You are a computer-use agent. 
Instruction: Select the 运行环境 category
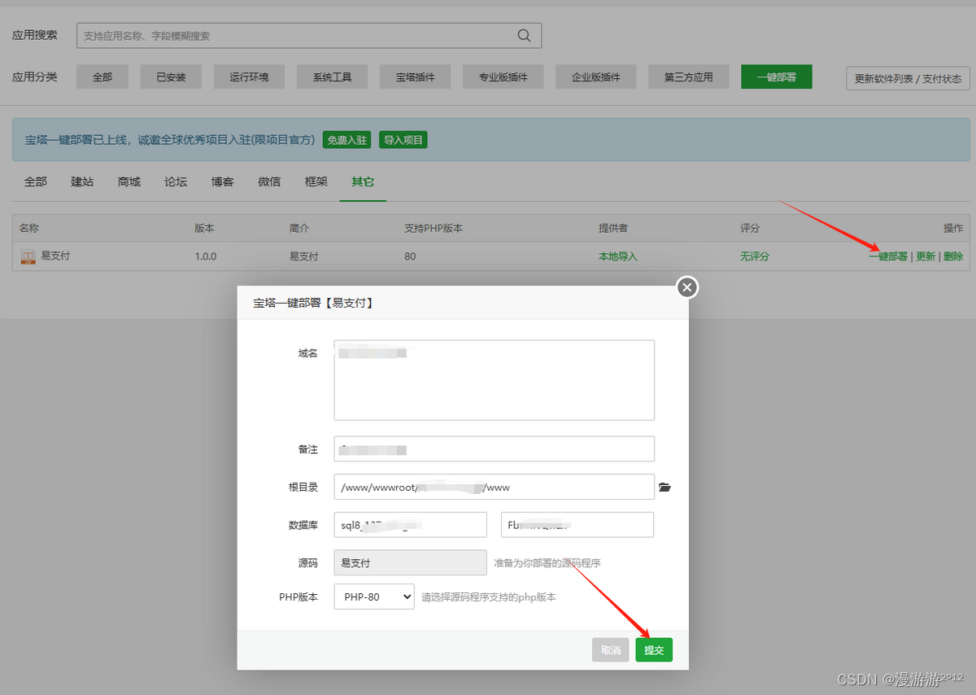249,77
